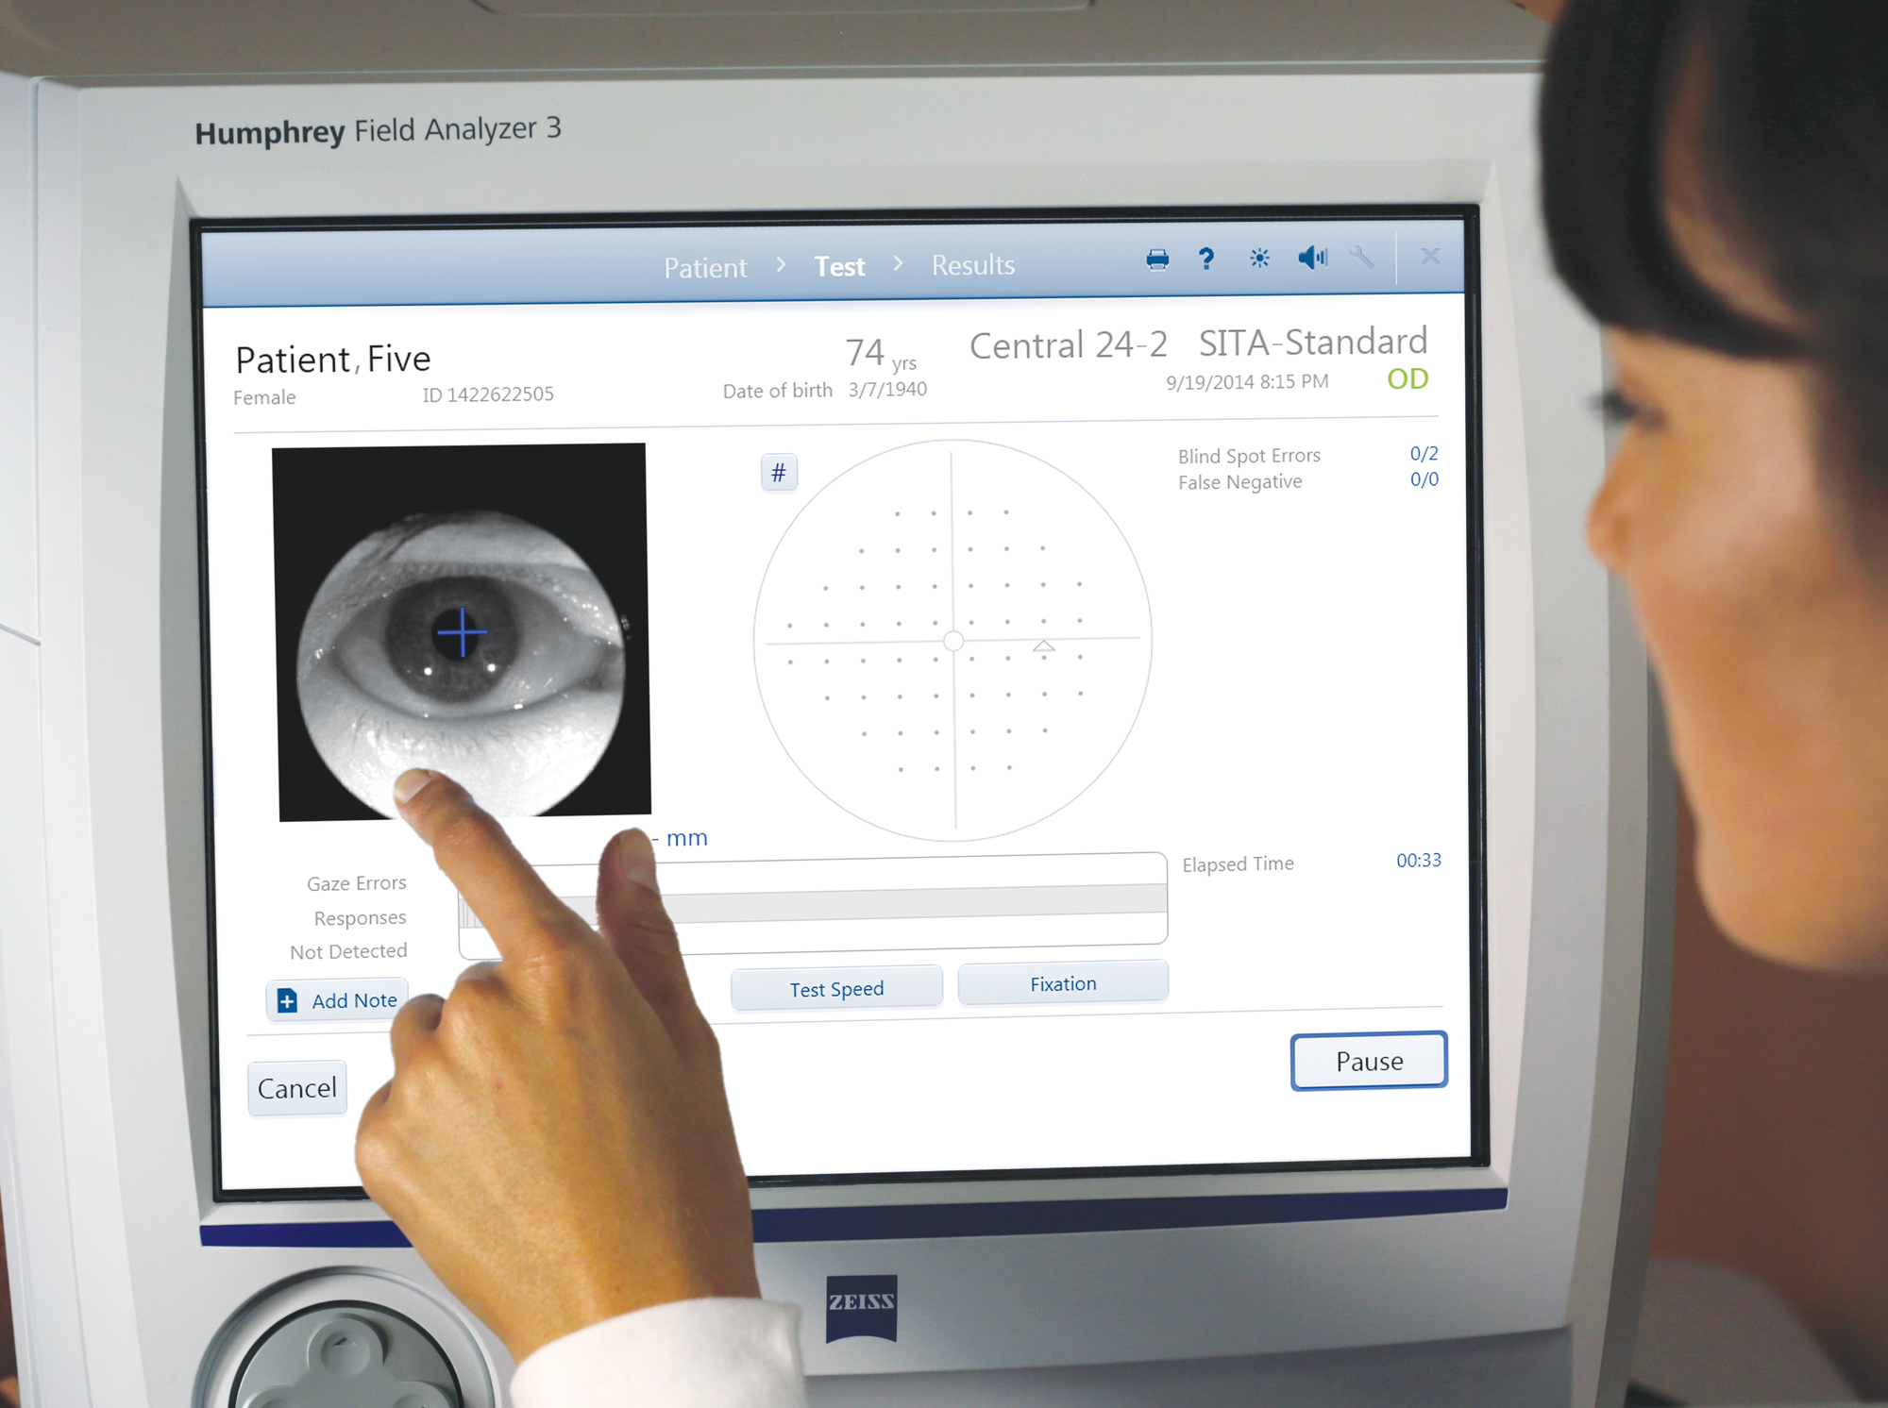The image size is (1888, 1408).
Task: Click the test date '9/19/2014 8:15 PM'
Action: (1247, 382)
